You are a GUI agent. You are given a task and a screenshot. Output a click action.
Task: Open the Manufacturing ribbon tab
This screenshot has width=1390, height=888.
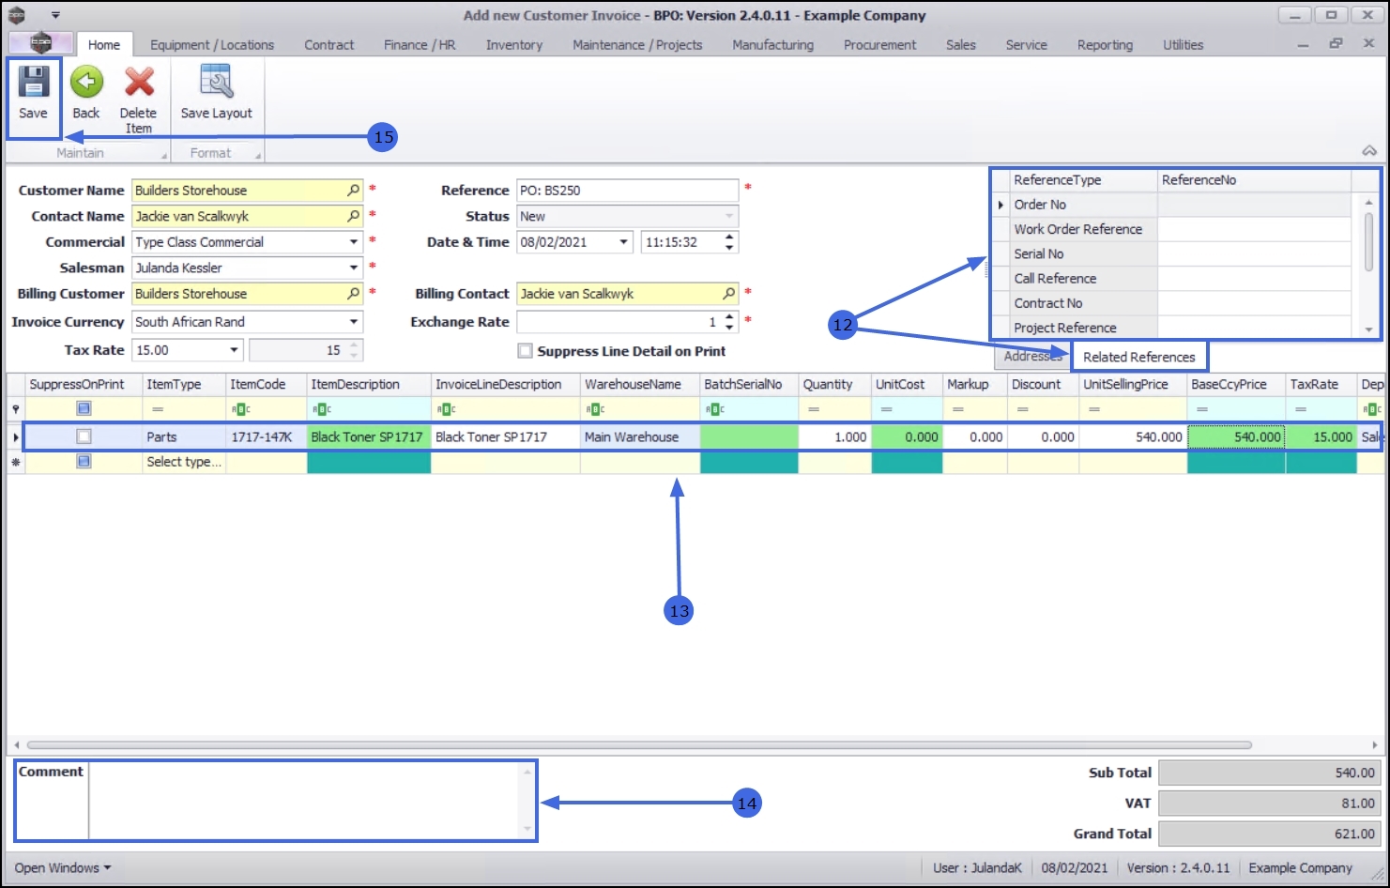pos(772,44)
